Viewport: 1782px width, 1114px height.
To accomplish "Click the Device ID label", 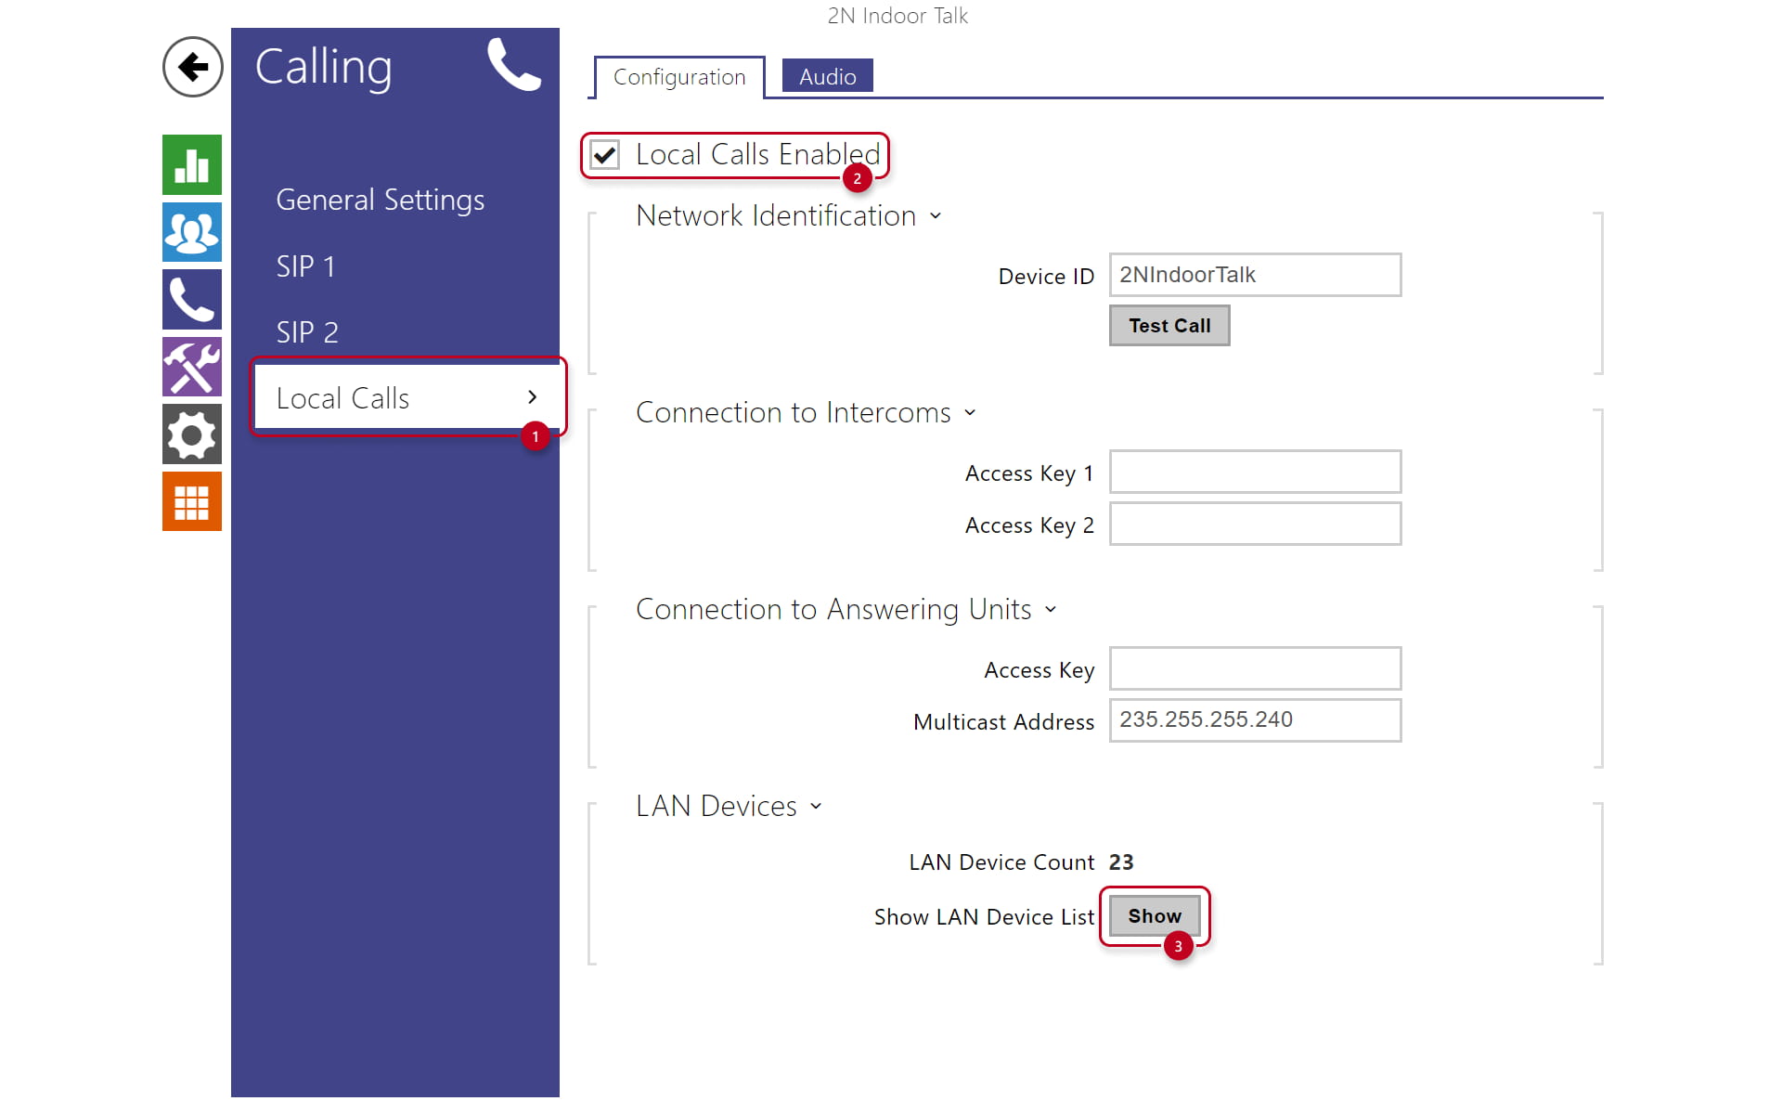I will pyautogui.click(x=1046, y=277).
